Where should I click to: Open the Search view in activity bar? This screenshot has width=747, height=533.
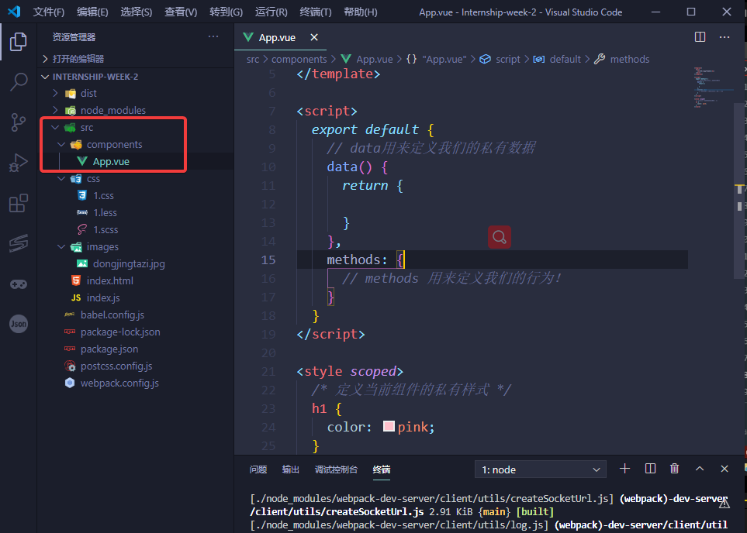click(x=18, y=82)
